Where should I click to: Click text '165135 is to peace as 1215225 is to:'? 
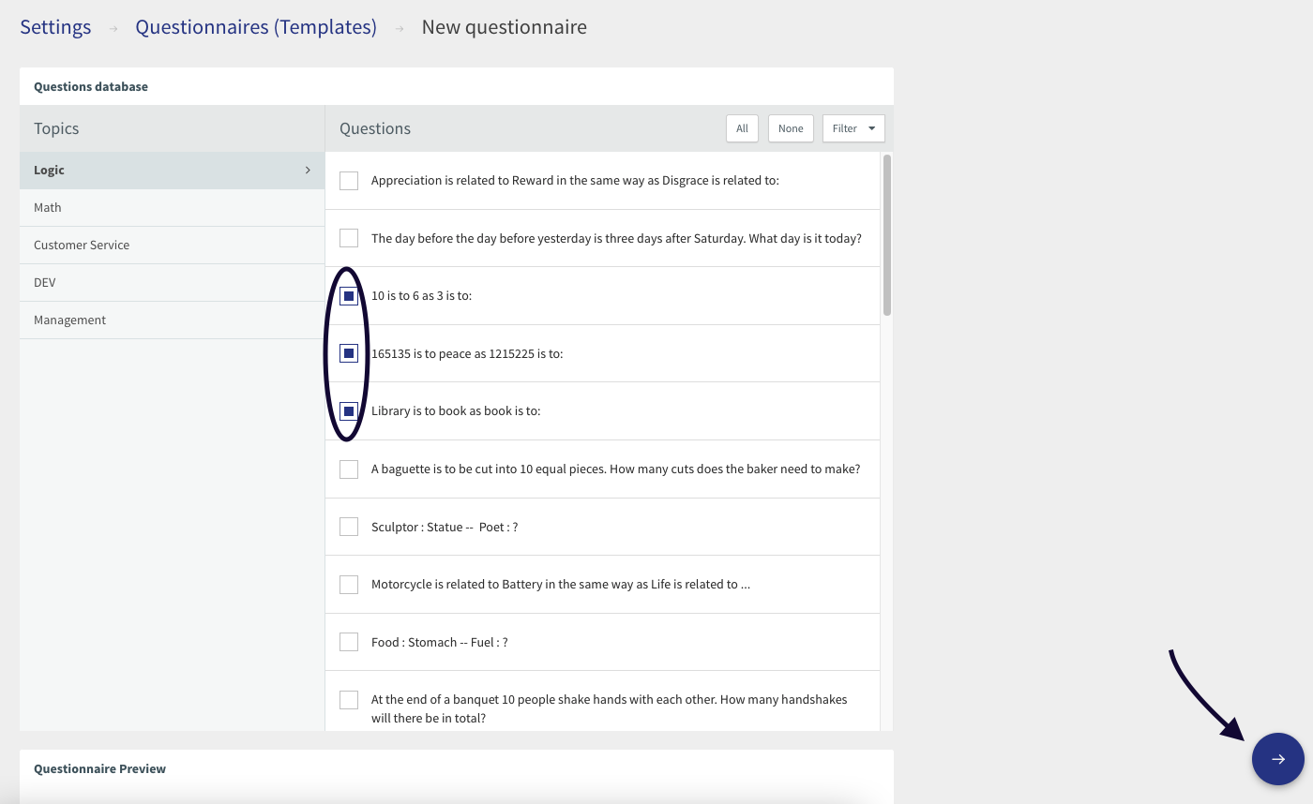tap(467, 353)
